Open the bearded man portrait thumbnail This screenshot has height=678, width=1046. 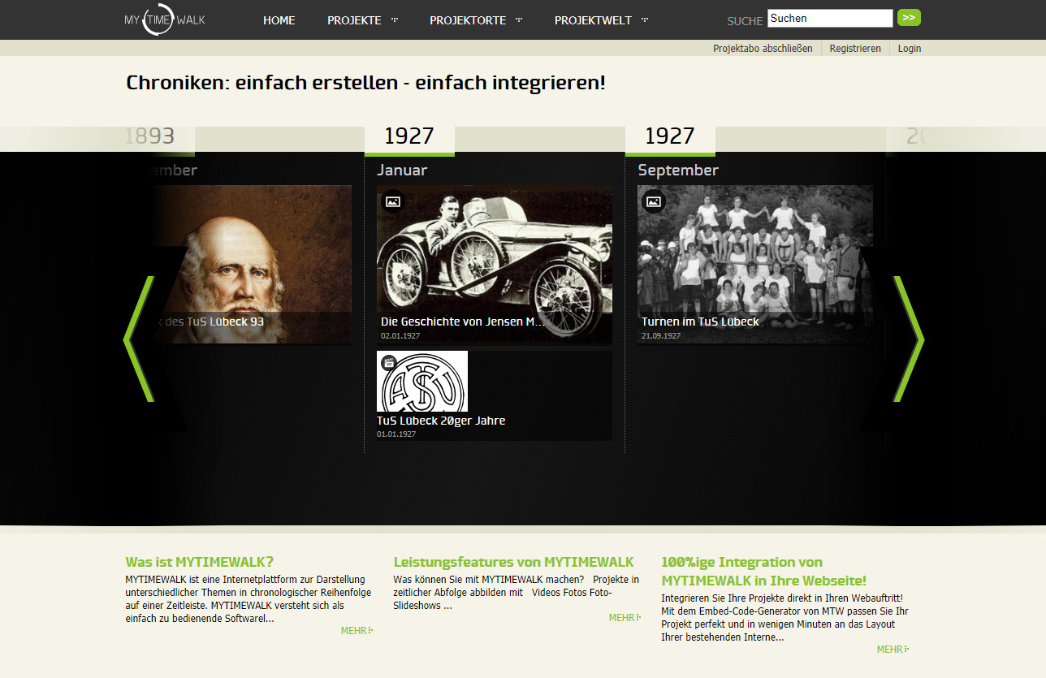click(251, 265)
